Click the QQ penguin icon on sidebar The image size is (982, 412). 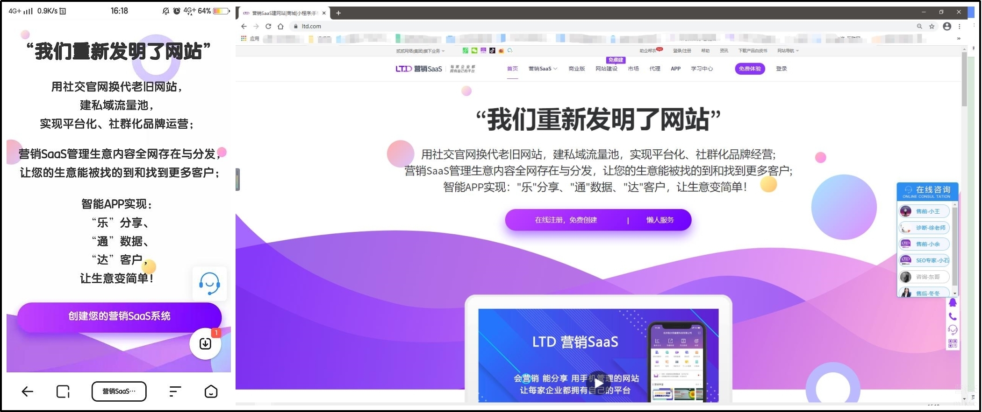(953, 303)
